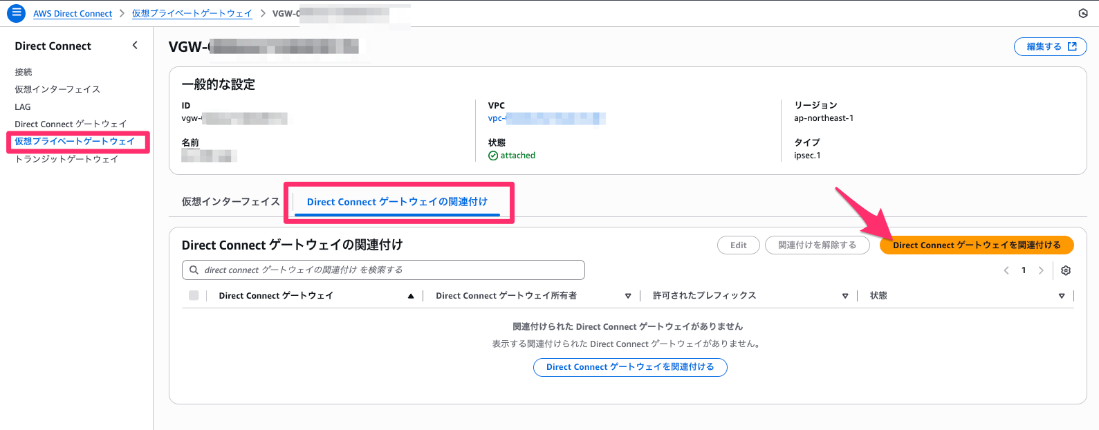Screen dimensions: 1099x430
Task: Sort by 許可されたプレフィックス column arrow
Action: (845, 296)
